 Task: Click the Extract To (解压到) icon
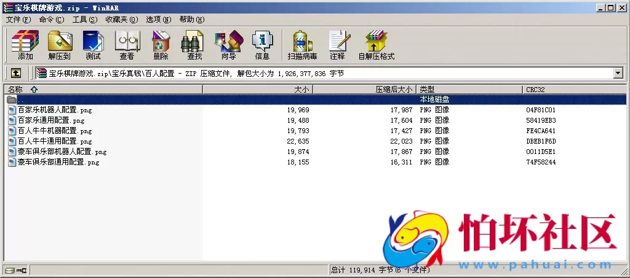(x=60, y=45)
